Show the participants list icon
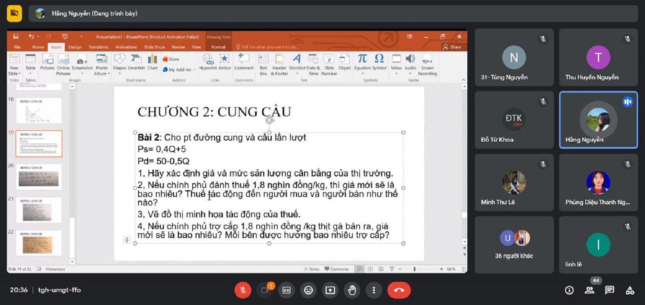This screenshot has height=305, width=645. tap(589, 290)
